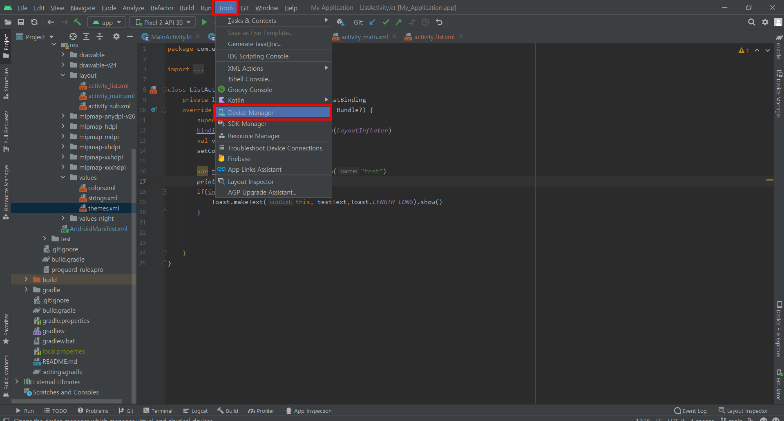Open IDE settings gear in main toolbar
Screen dimensions: 784x421
(765, 22)
